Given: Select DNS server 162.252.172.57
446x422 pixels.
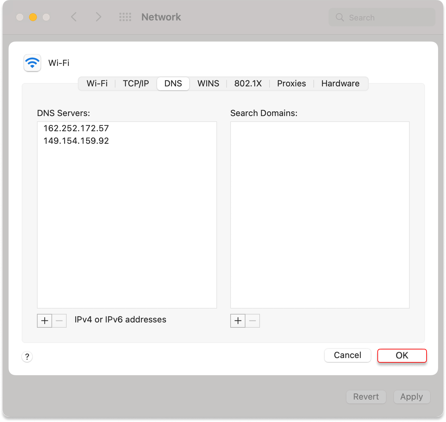Looking at the screenshot, I should 76,128.
